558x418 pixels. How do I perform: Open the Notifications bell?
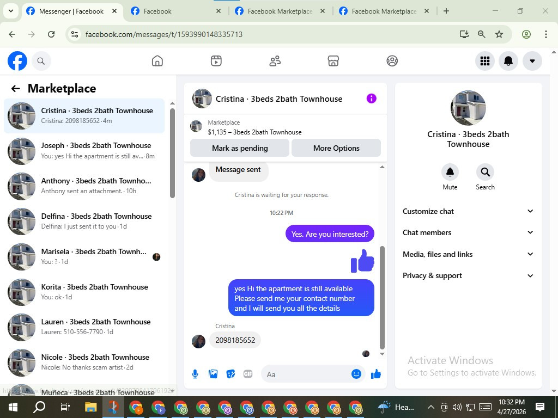508,61
